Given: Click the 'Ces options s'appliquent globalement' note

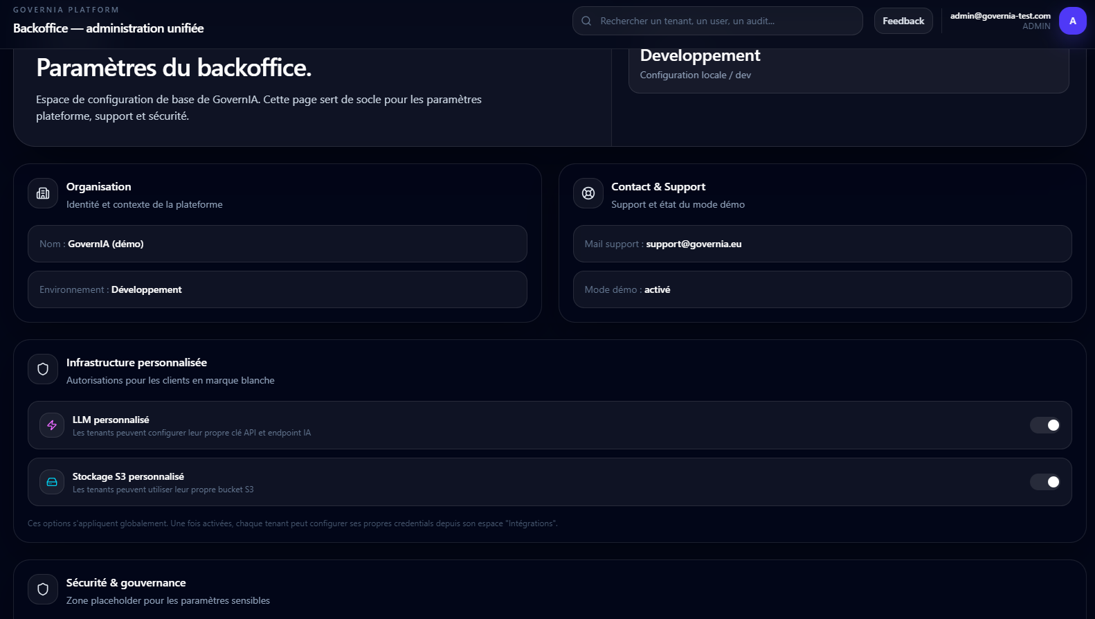Looking at the screenshot, I should [x=293, y=523].
